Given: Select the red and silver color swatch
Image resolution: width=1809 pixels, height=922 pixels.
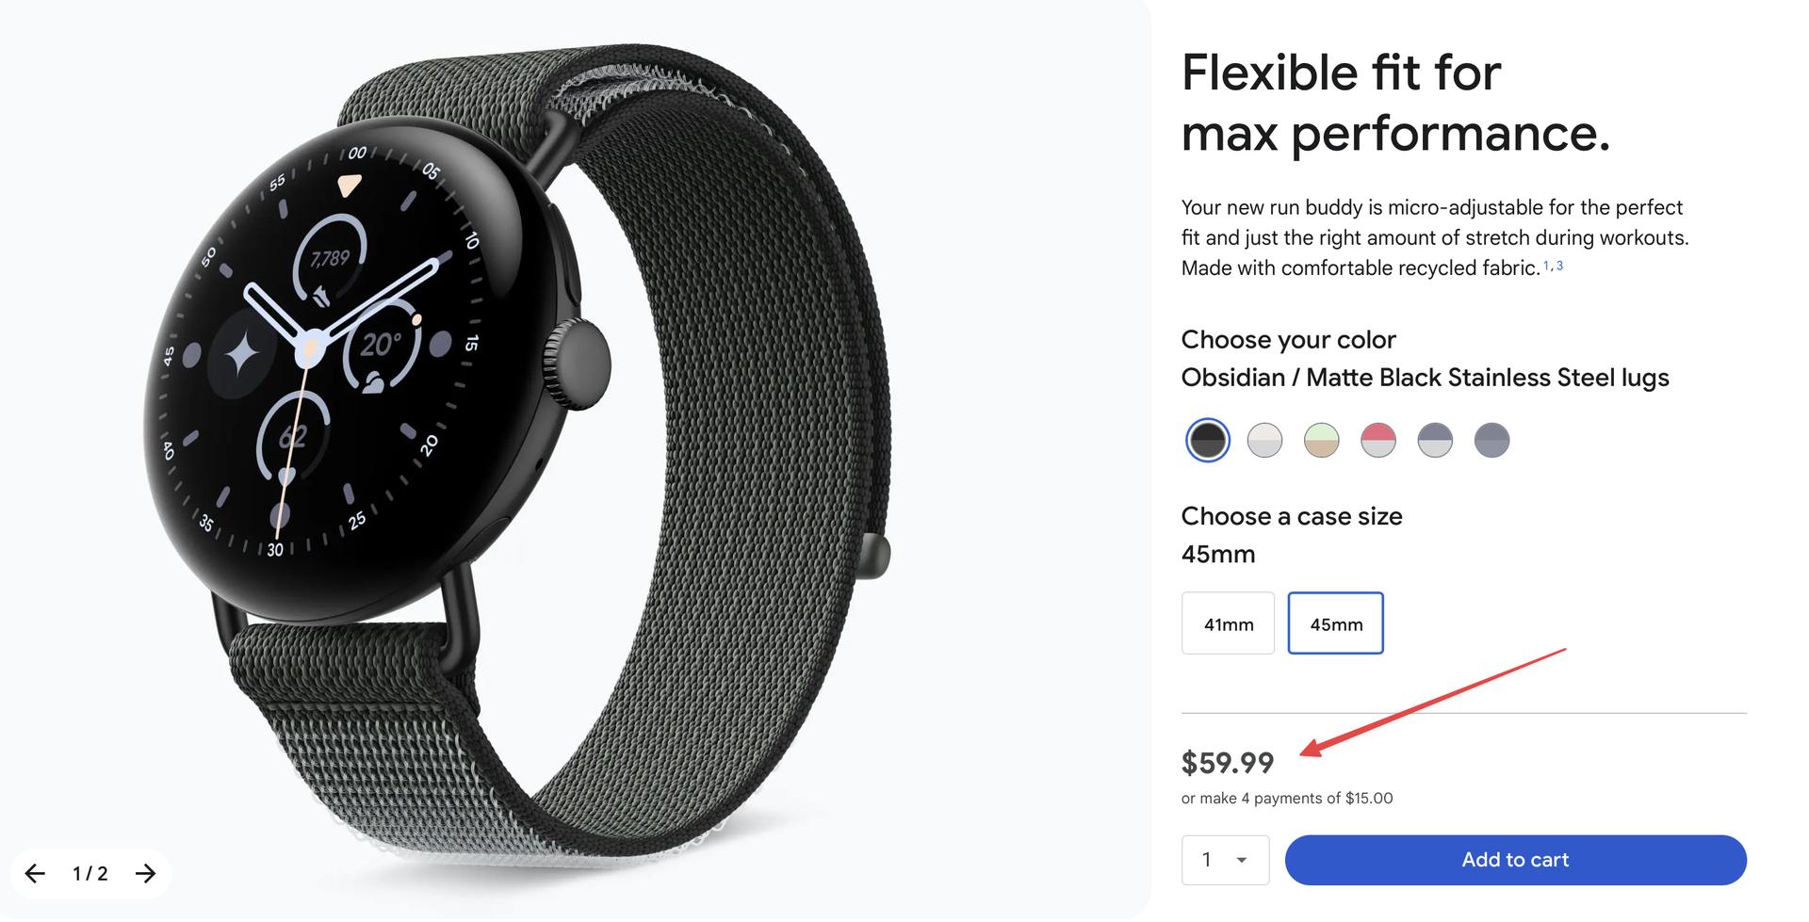Looking at the screenshot, I should coord(1378,440).
